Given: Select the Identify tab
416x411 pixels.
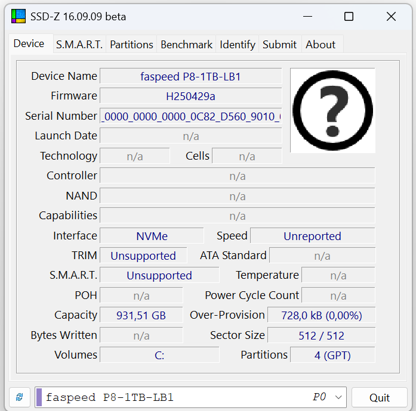Looking at the screenshot, I should (237, 45).
